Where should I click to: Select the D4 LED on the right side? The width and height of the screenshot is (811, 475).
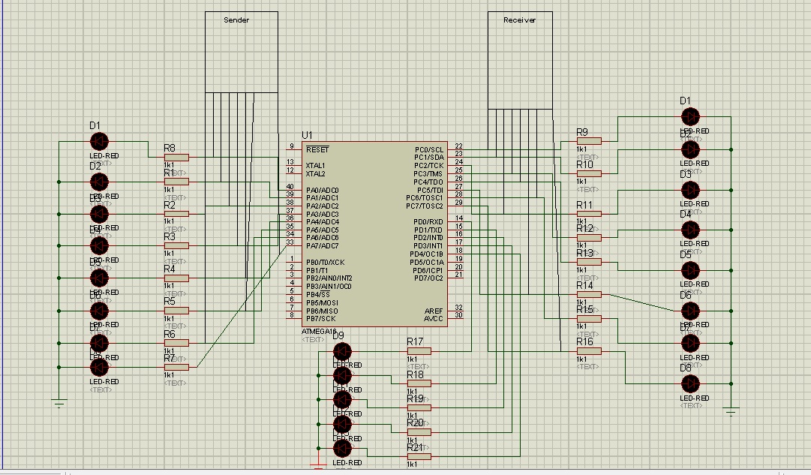tap(690, 230)
